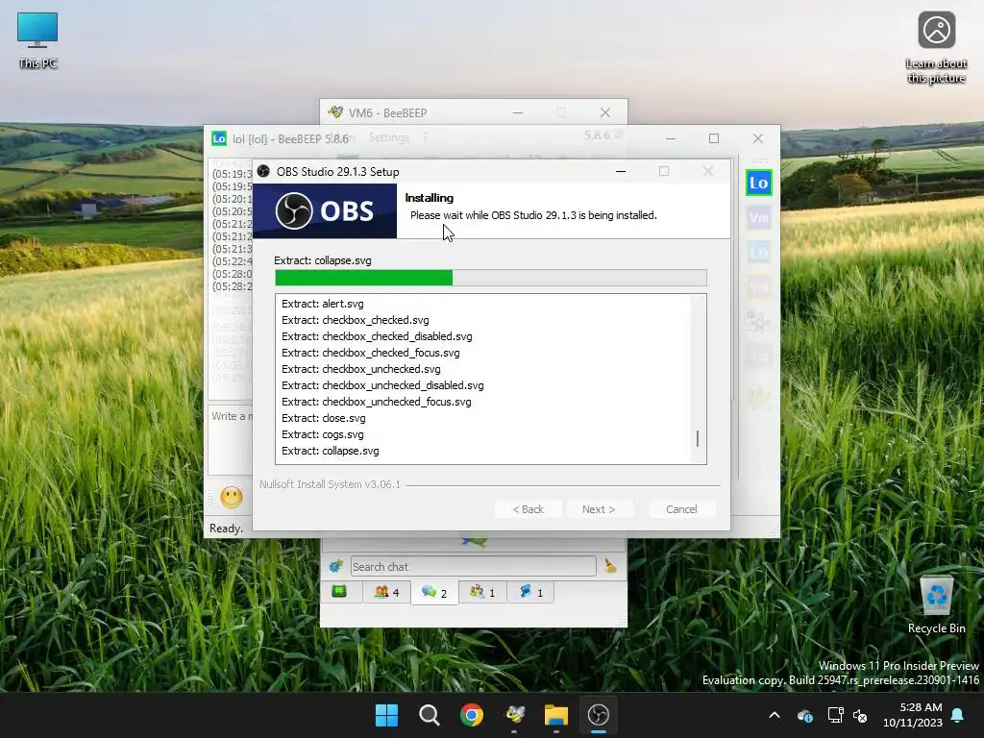The height and width of the screenshot is (738, 984).
Task: Expand the hidden system tray icons chevron
Action: coord(775,715)
